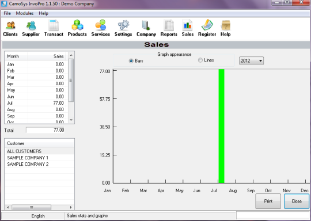Open the Modules menu

[x=25, y=13]
